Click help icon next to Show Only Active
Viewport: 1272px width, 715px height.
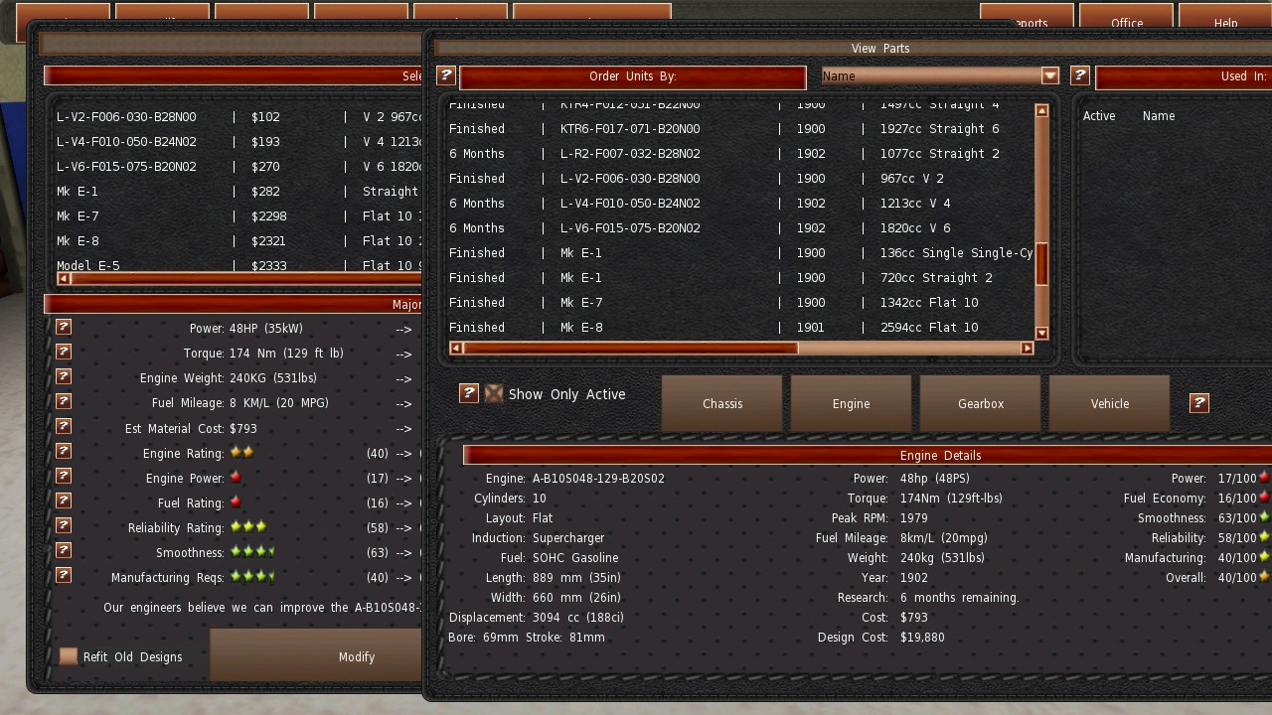tap(468, 393)
